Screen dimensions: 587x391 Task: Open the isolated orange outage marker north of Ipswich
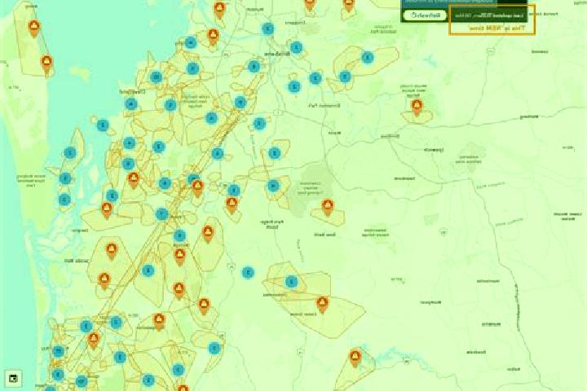[417, 107]
